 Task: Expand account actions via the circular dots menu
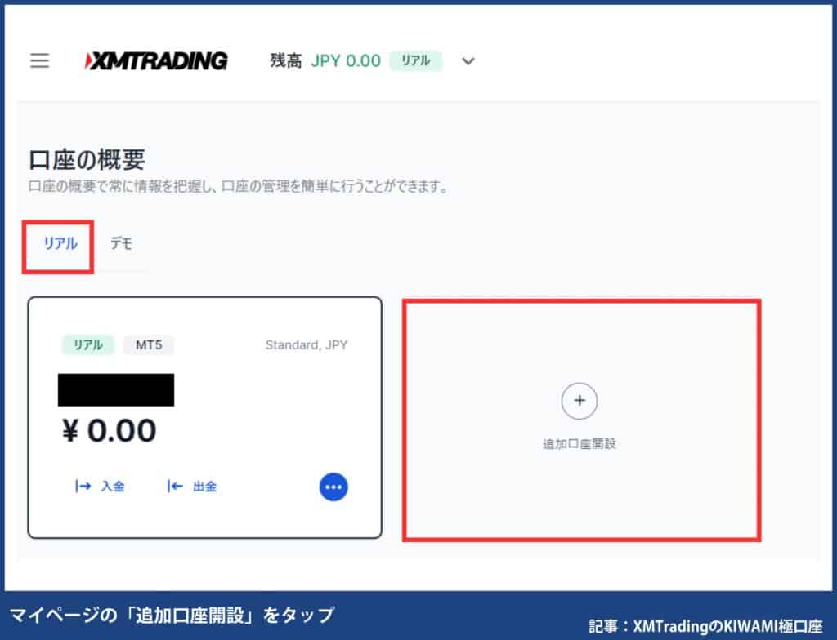coord(333,486)
